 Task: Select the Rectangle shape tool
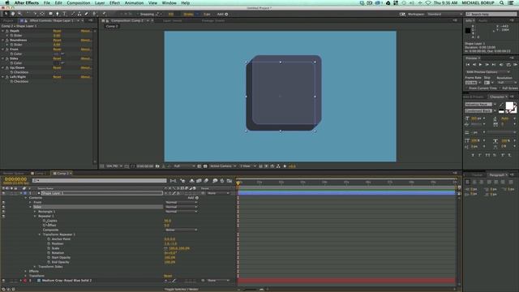pos(50,14)
